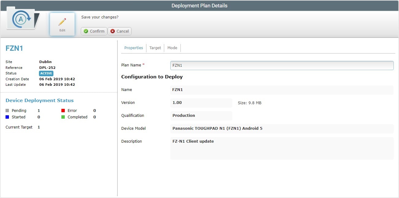Screen dimensions: 399x198
Task: Click the green Completed indicator square
Action: [64, 117]
